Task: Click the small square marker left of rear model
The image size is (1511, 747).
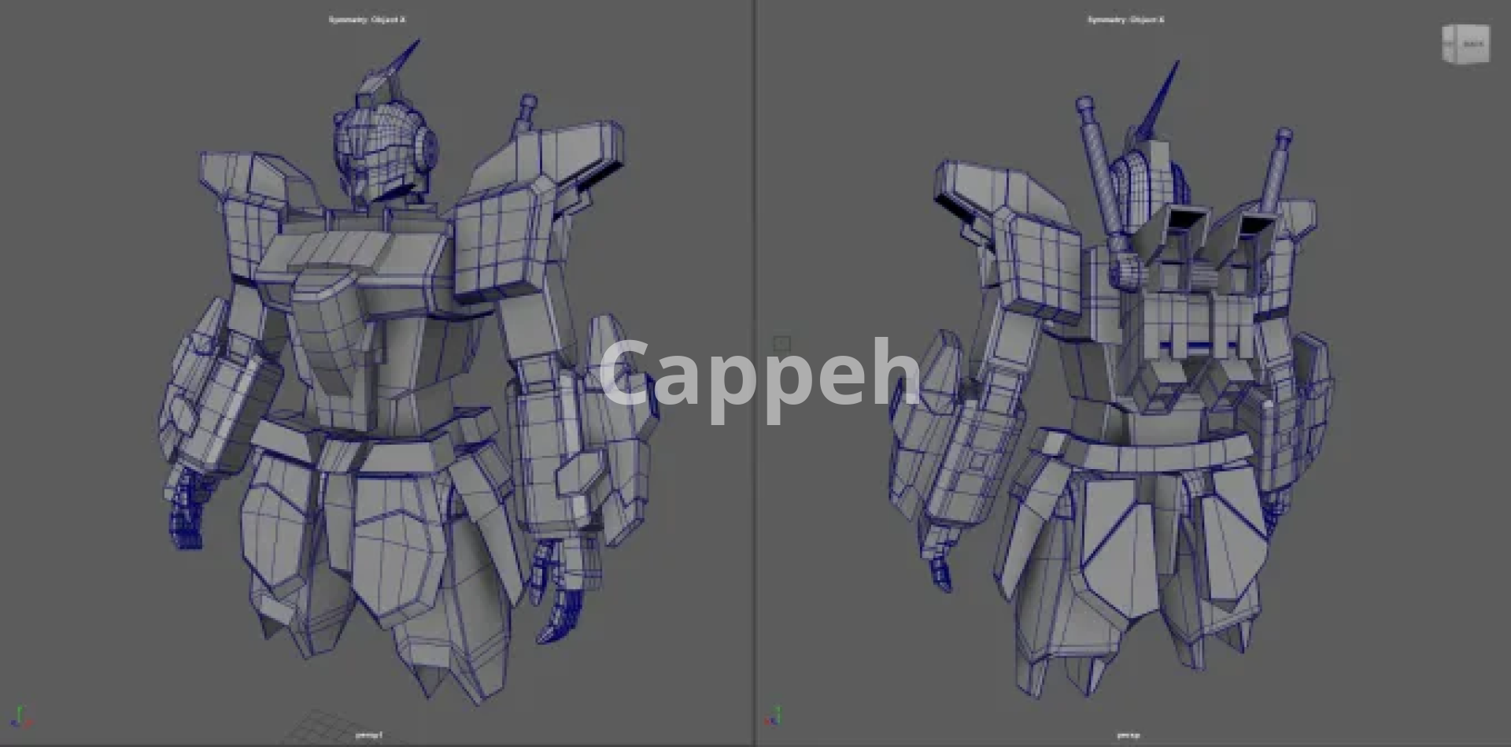Action: [x=781, y=343]
